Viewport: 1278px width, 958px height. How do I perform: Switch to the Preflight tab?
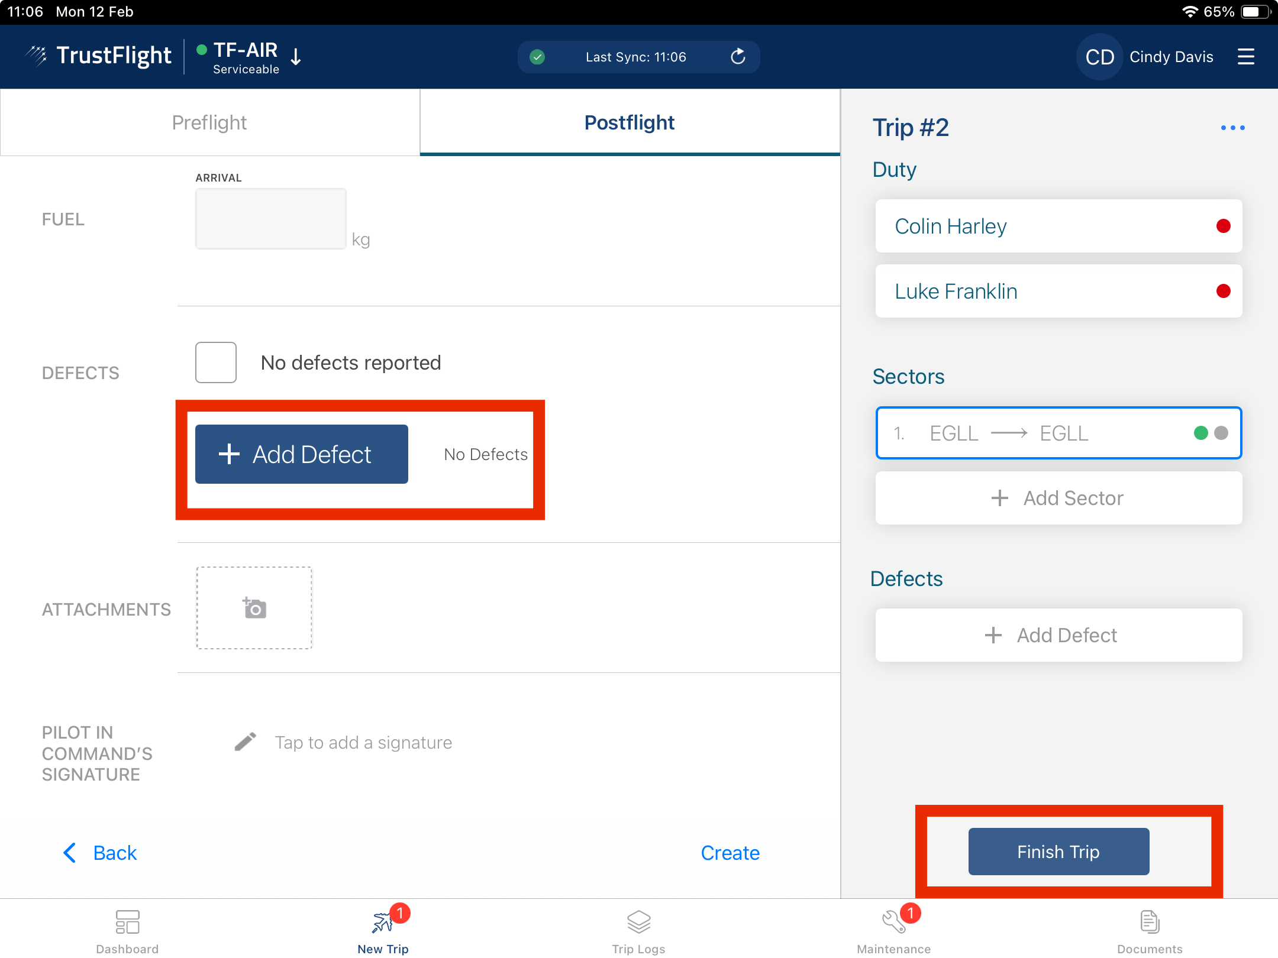(209, 122)
